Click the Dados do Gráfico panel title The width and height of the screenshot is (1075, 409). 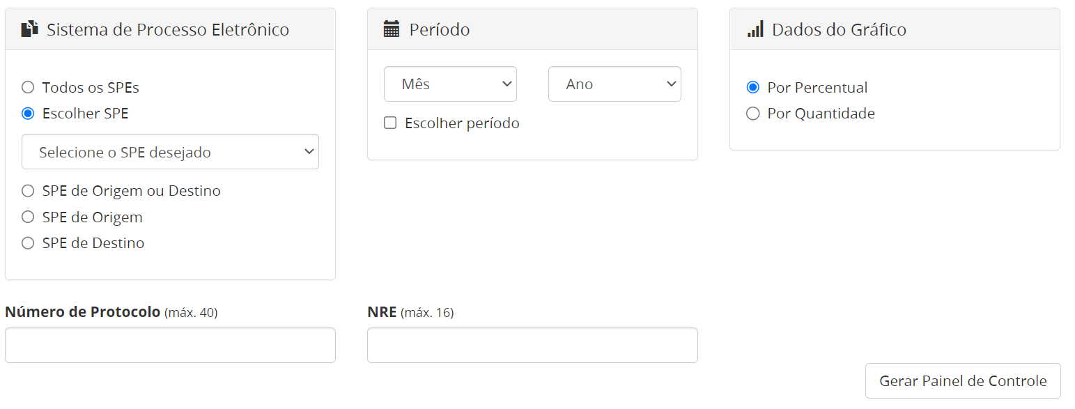coord(839,29)
